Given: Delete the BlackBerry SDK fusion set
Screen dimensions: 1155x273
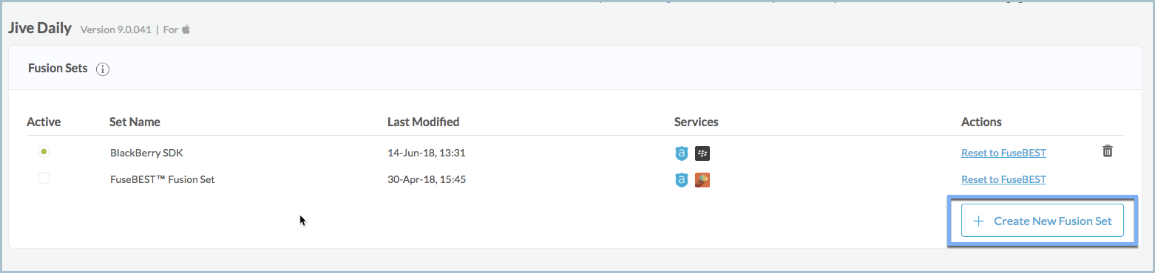Looking at the screenshot, I should [x=1107, y=151].
